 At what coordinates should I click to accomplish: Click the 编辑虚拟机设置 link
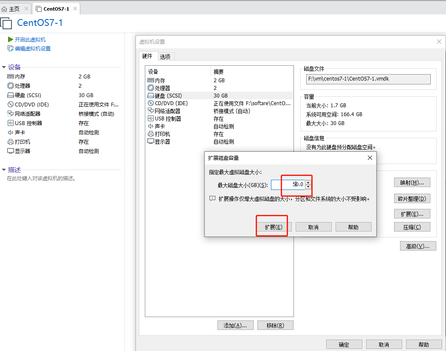[x=33, y=49]
